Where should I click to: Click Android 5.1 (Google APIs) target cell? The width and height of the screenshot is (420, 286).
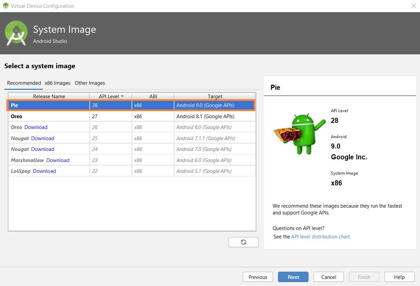[215, 171]
